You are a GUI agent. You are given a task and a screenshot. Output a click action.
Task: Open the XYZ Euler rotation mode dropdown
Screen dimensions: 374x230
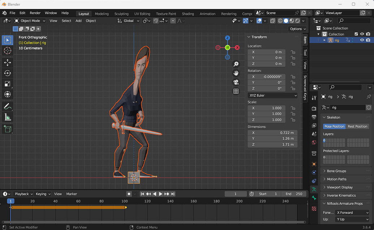272,95
